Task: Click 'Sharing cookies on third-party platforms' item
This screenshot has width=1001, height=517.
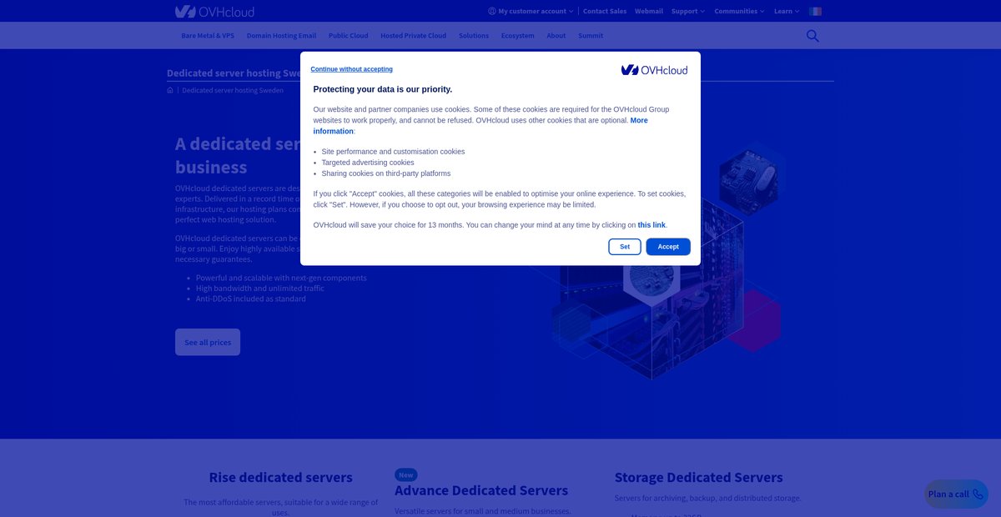Action: coord(386,173)
